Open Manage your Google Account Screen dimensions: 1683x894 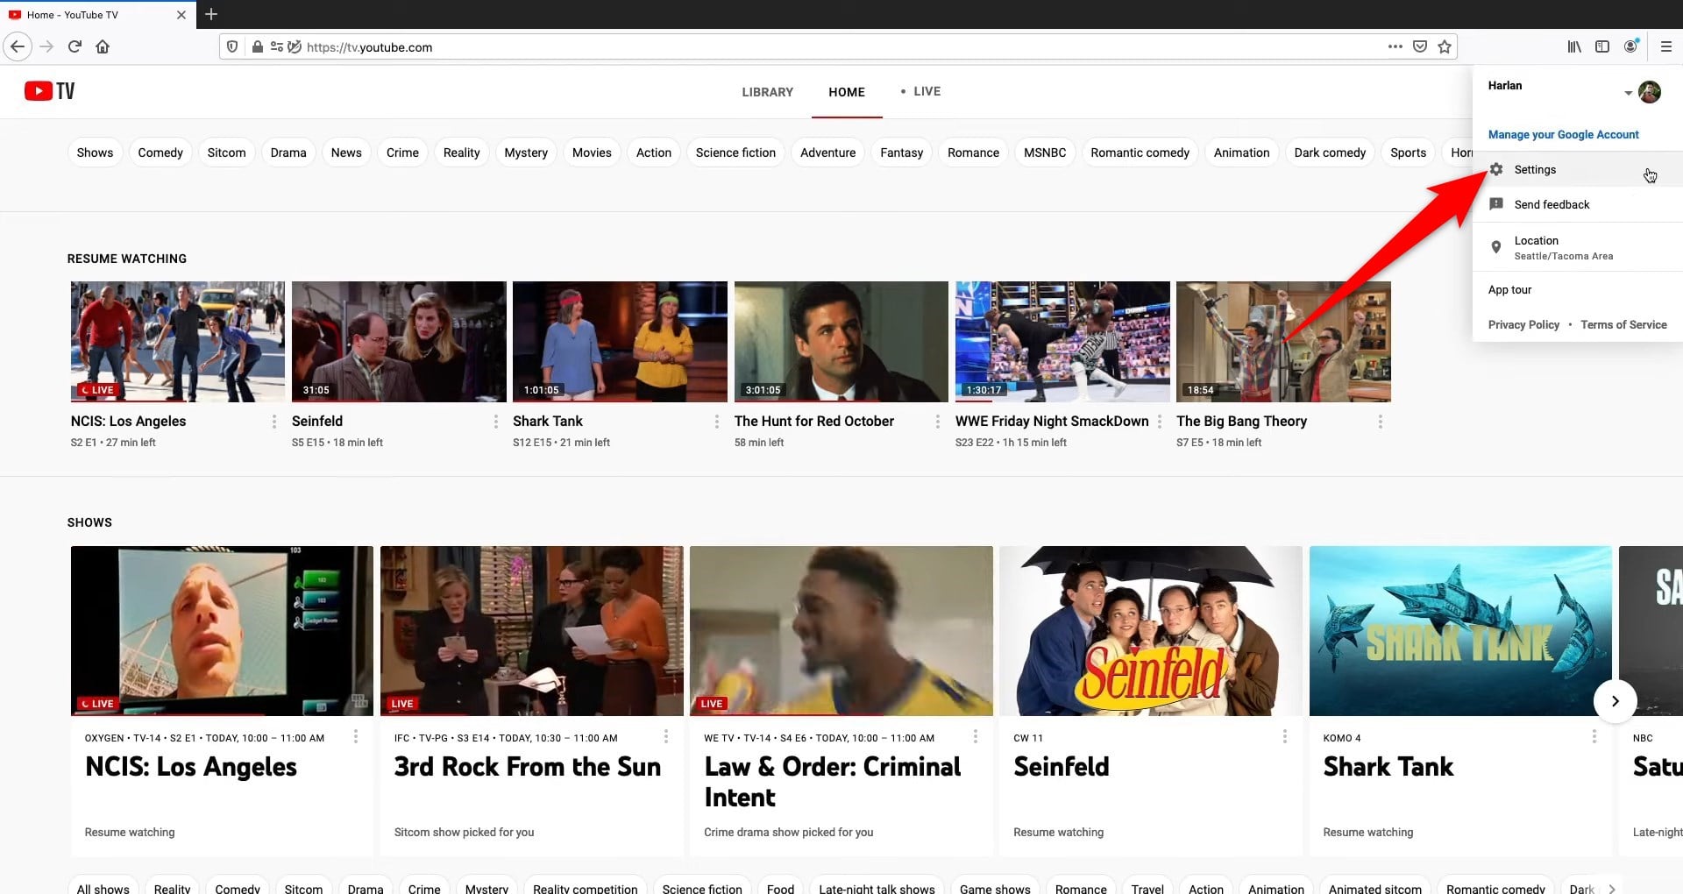1564,134
